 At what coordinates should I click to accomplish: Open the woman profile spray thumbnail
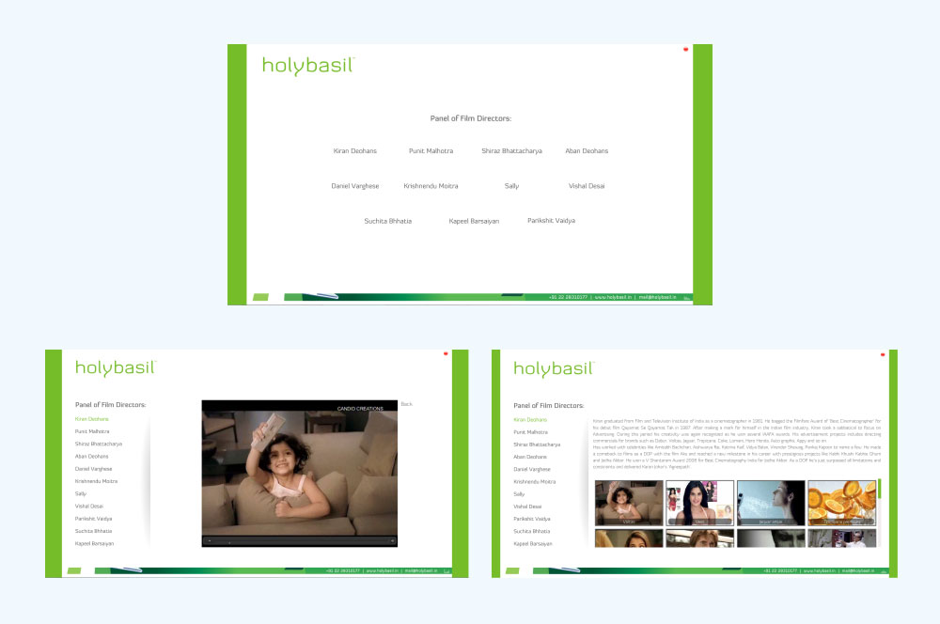771,503
